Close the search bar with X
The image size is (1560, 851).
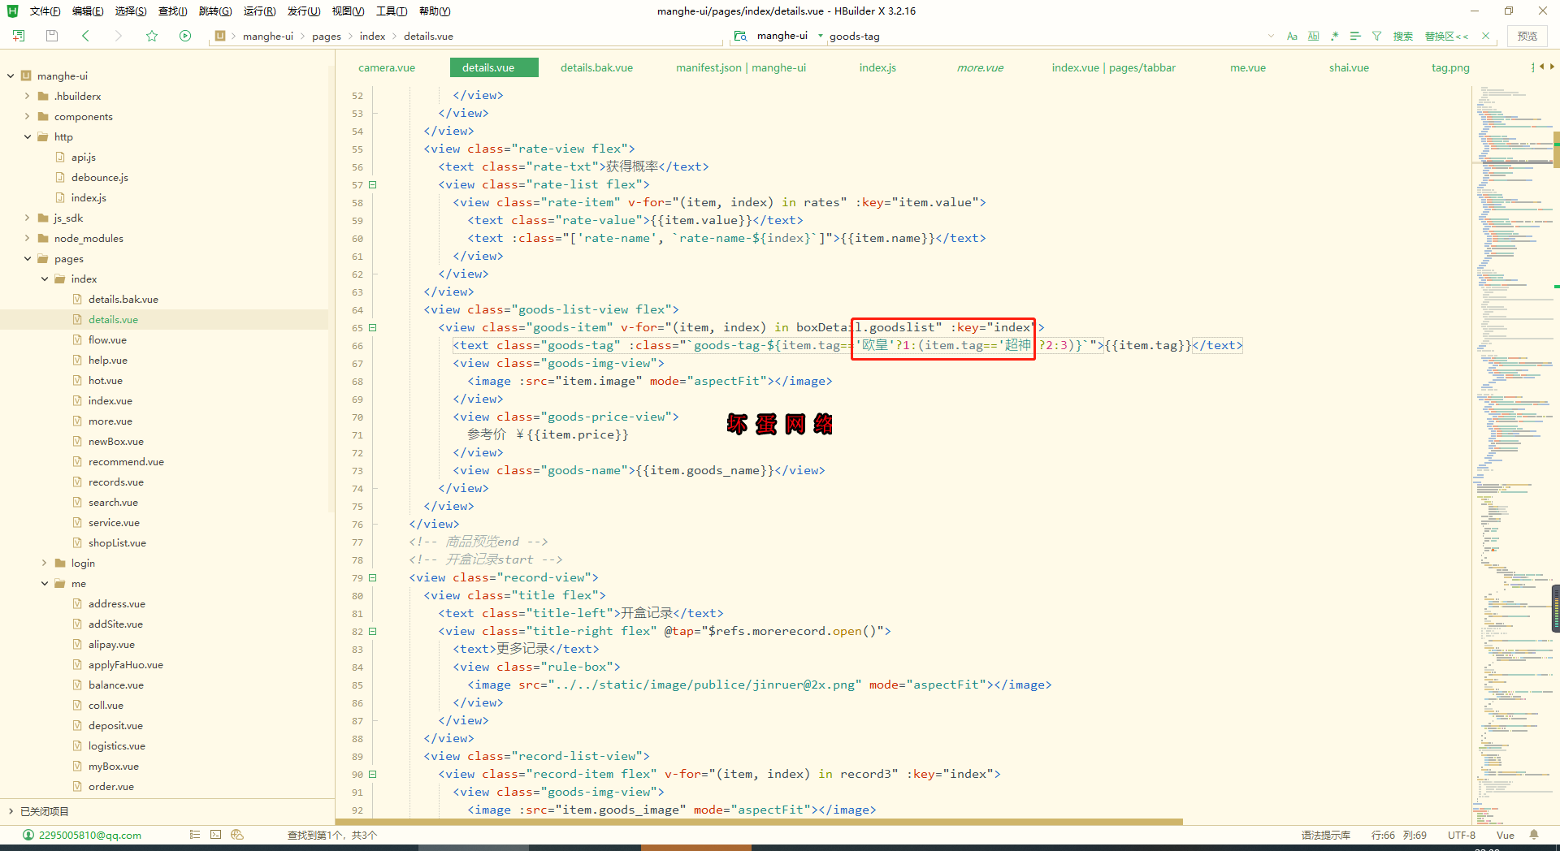1486,36
